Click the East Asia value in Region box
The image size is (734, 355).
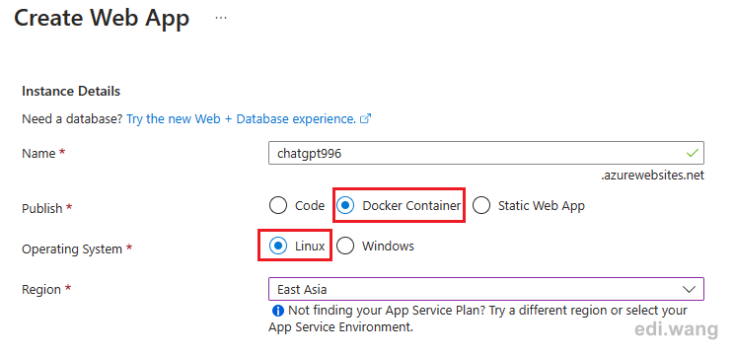click(x=302, y=290)
